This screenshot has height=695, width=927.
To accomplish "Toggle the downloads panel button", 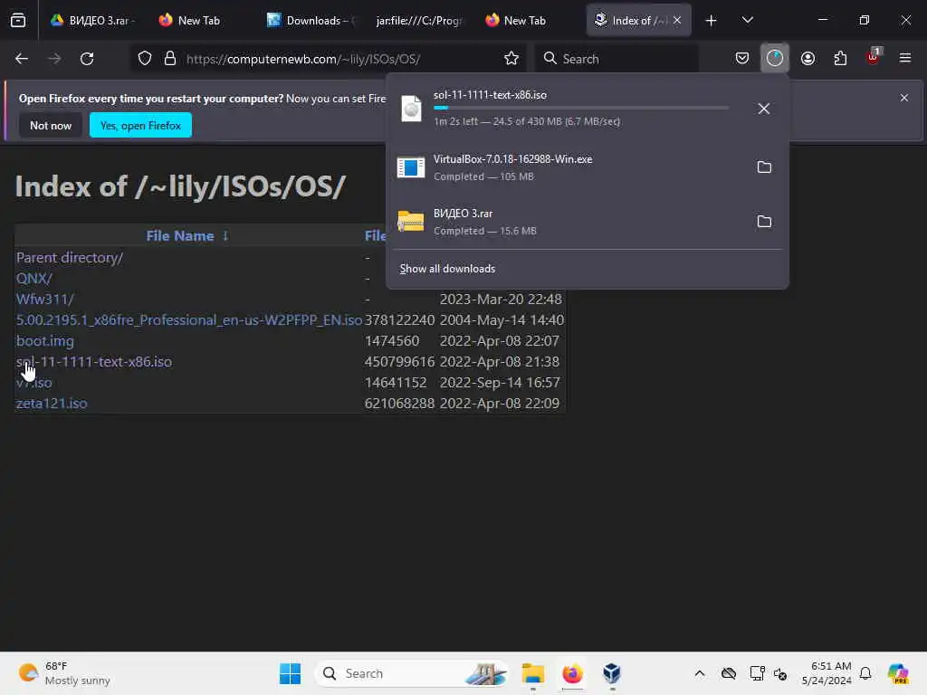I will pyautogui.click(x=775, y=58).
